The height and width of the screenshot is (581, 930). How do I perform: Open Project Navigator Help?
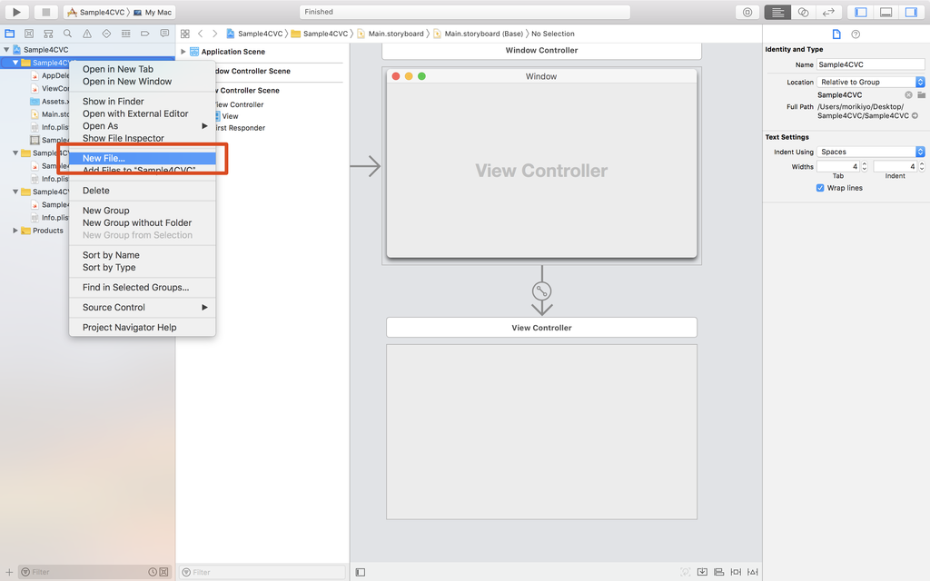(143, 327)
